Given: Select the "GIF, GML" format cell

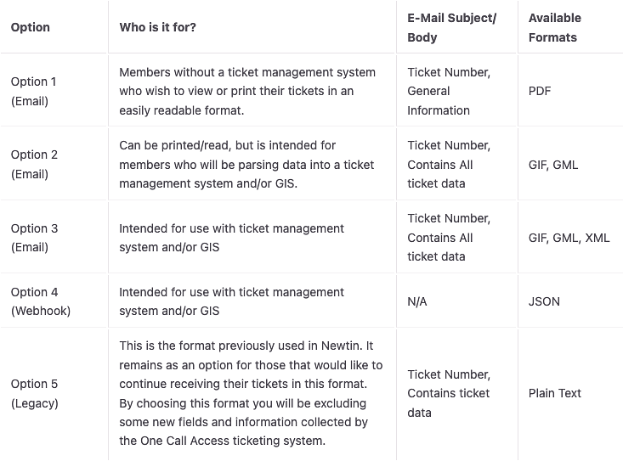Looking at the screenshot, I should click(553, 165).
